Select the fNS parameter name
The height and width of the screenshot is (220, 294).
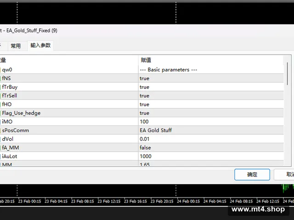pos(6,78)
